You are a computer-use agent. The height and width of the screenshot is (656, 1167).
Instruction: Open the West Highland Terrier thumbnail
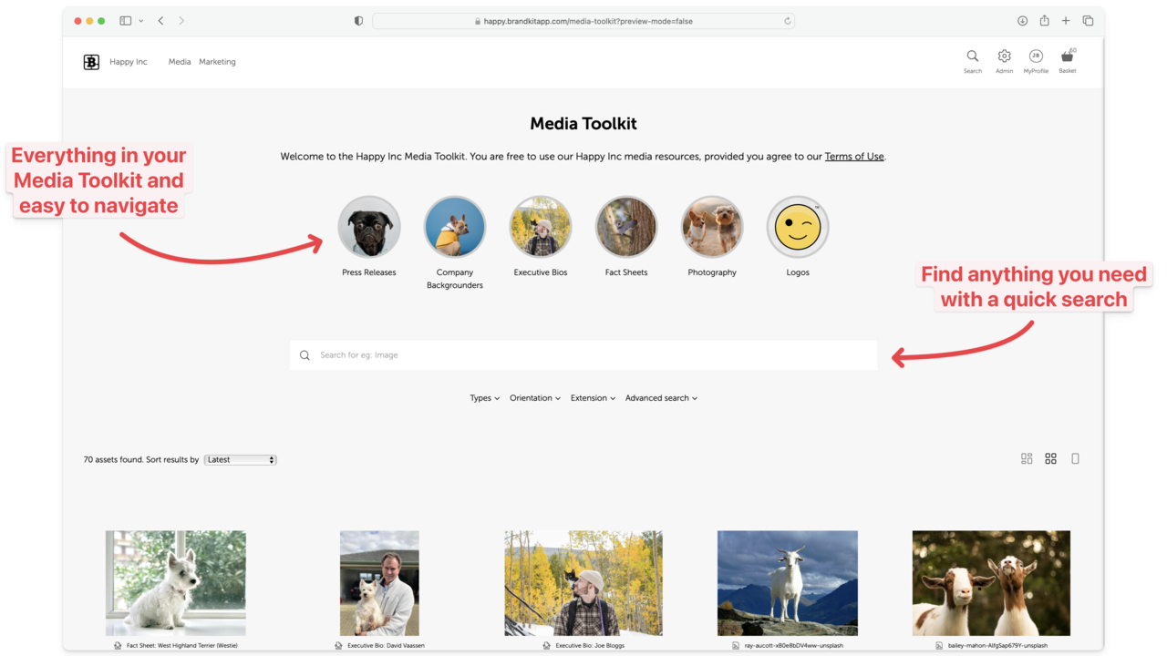[176, 583]
